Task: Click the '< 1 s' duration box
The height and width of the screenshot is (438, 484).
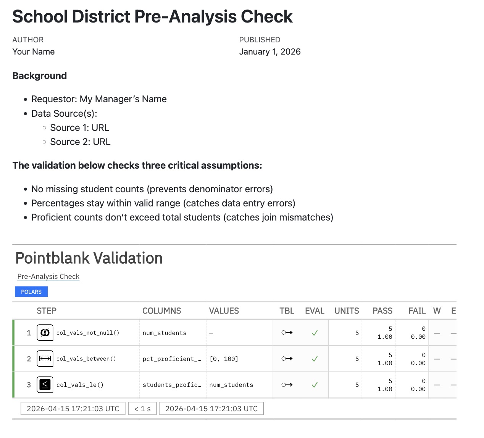Action: [x=142, y=409]
